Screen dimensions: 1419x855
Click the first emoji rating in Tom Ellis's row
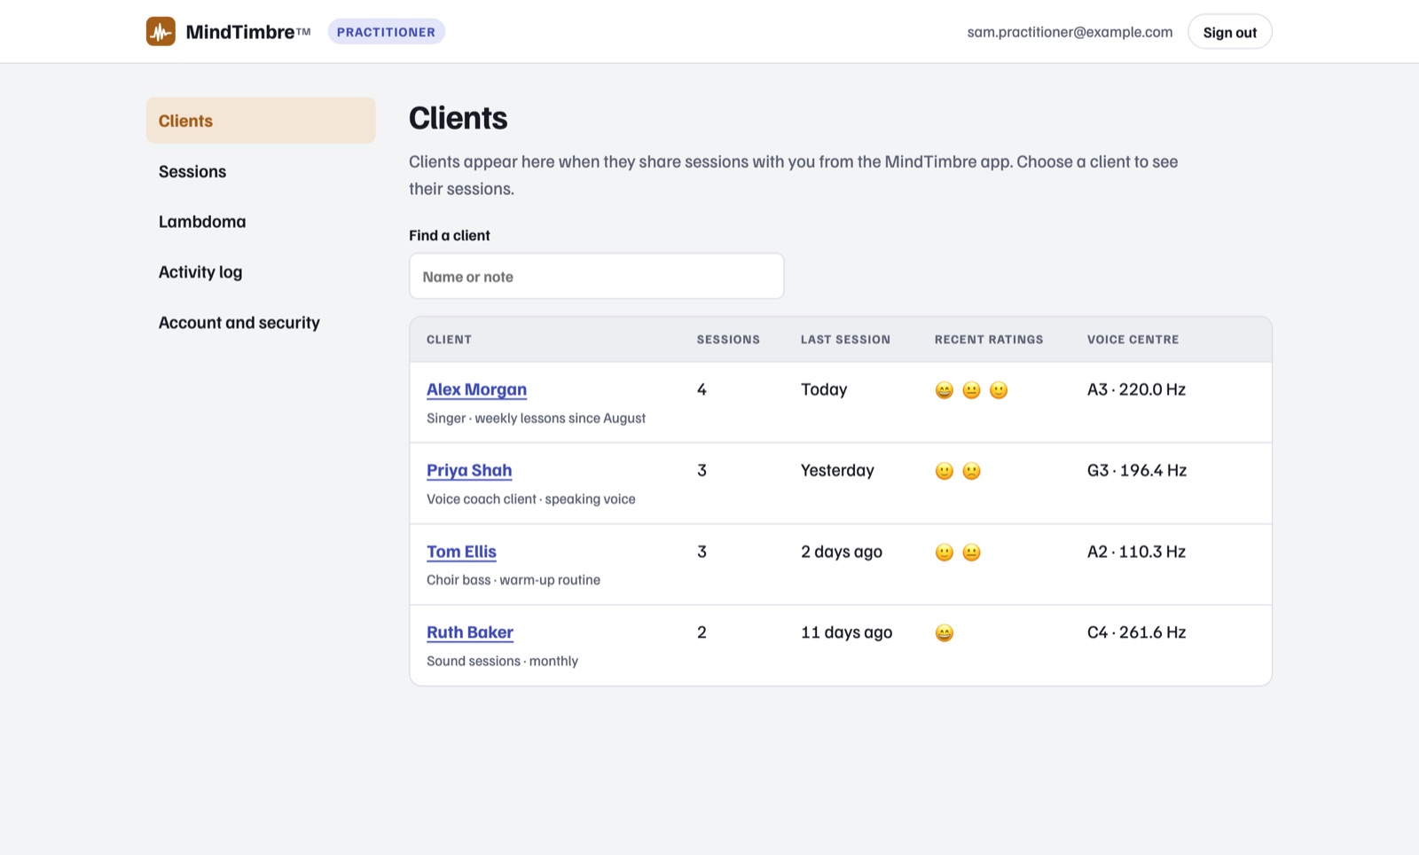[x=945, y=553]
